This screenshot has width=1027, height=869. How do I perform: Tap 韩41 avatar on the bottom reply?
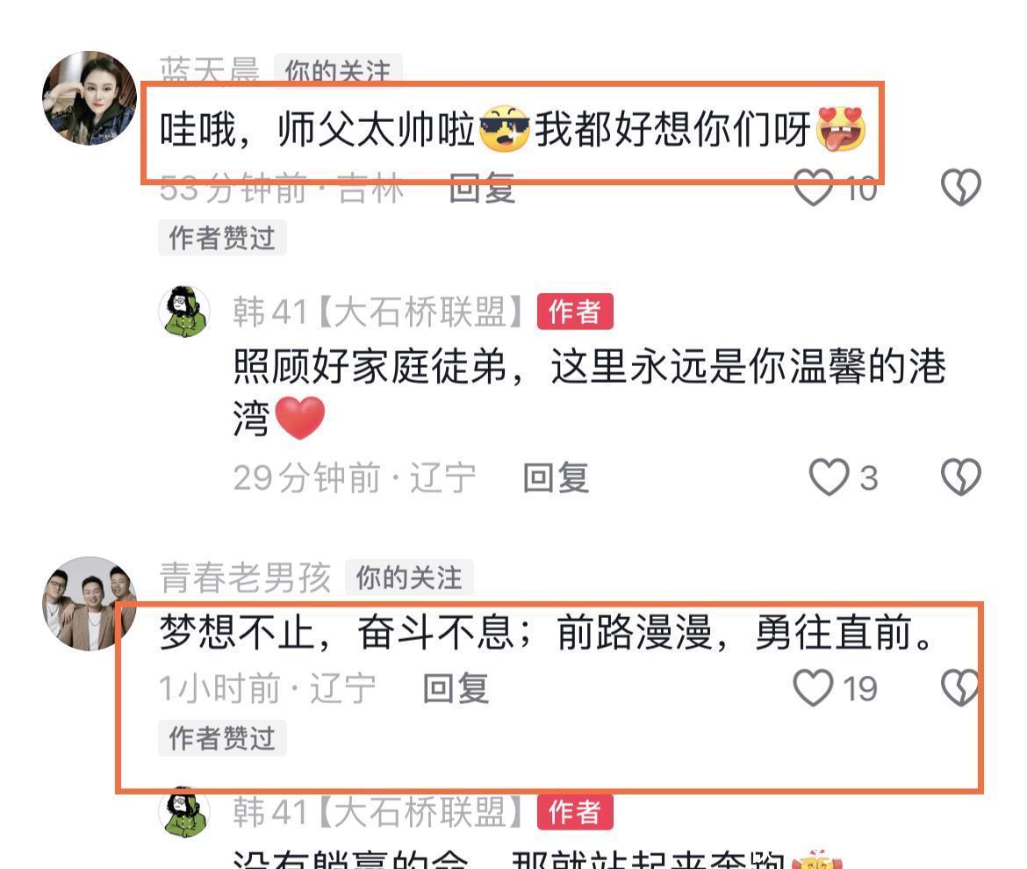tap(184, 812)
